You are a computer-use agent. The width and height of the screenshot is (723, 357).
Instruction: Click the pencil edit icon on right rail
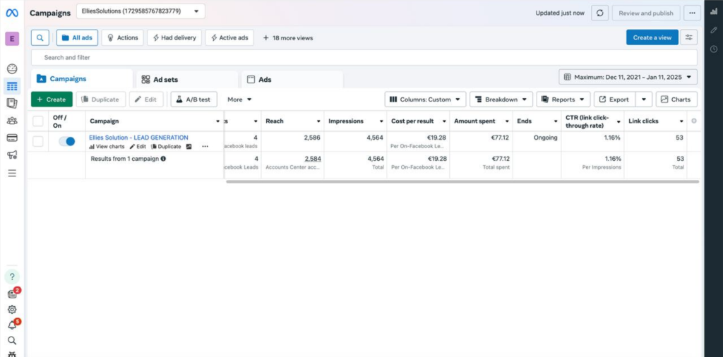714,30
